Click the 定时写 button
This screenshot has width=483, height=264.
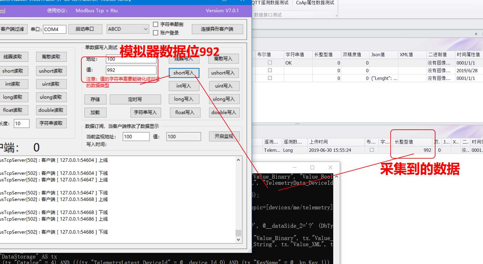pyautogui.click(x=135, y=99)
